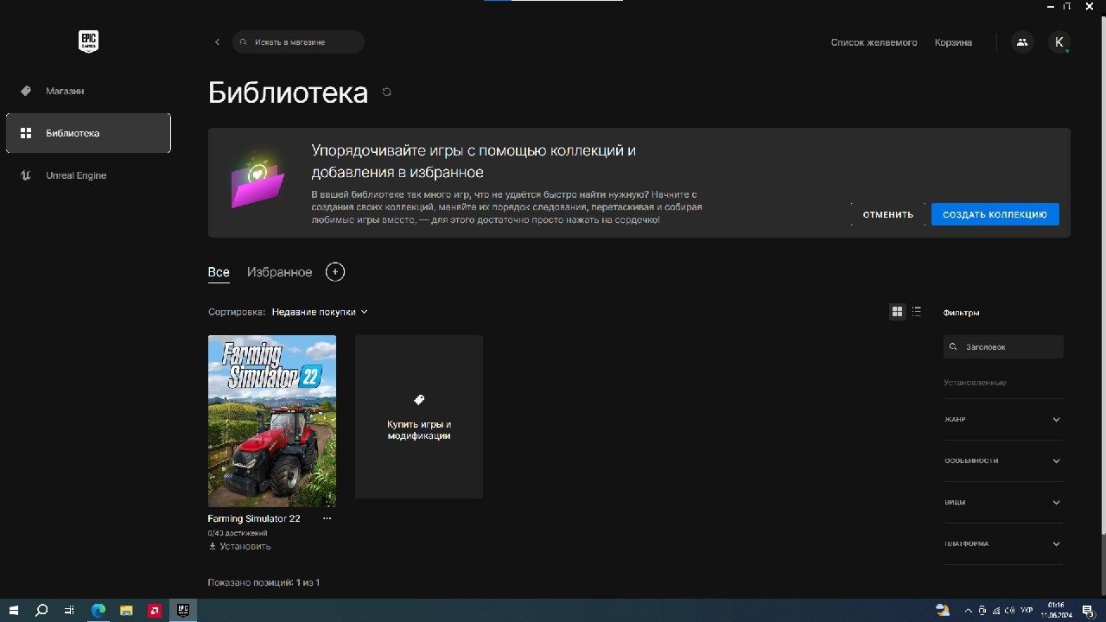Open Недавние покупки sorting dropdown
Image resolution: width=1106 pixels, height=622 pixels.
(x=320, y=312)
